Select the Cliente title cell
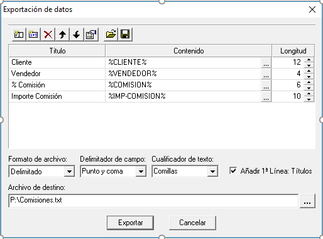The width and height of the screenshot is (323, 239). (57, 62)
